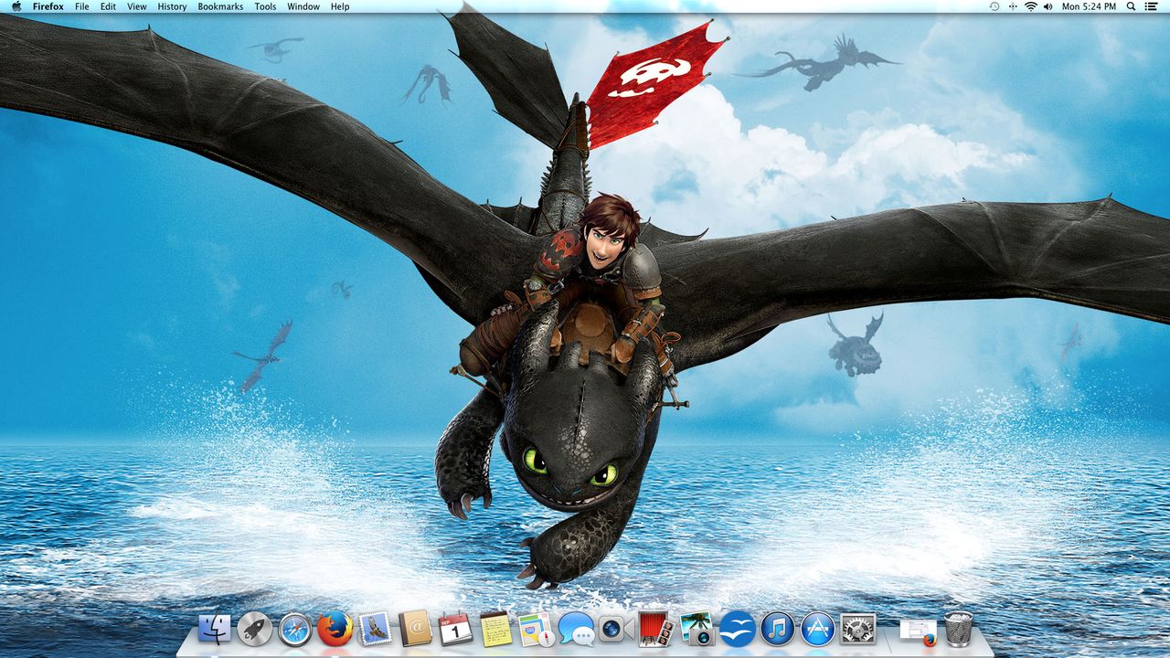The height and width of the screenshot is (658, 1170).
Task: Open the Trash in the Dock
Action: point(959,629)
